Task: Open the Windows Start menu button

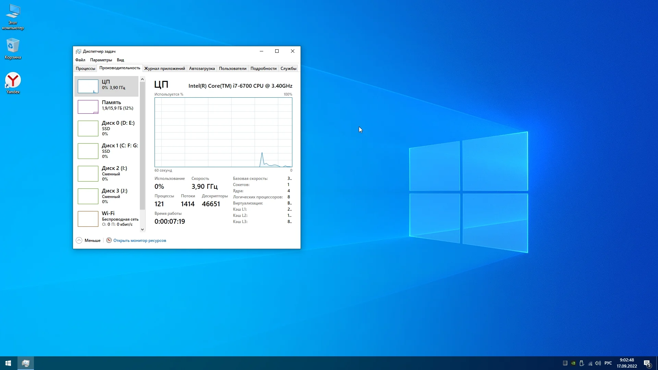Action: [x=8, y=363]
